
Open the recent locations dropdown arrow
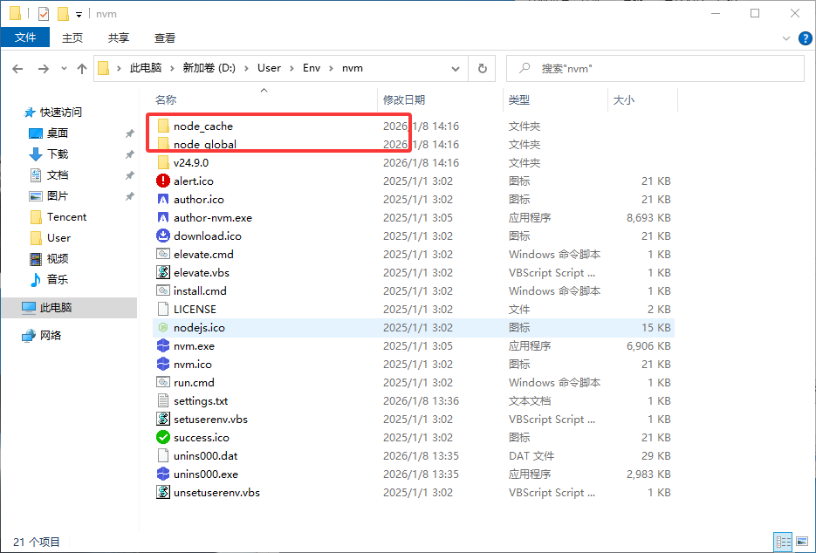point(64,68)
